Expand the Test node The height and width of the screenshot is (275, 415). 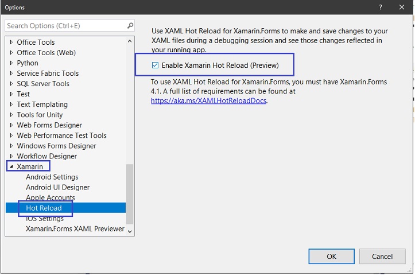tap(11, 94)
